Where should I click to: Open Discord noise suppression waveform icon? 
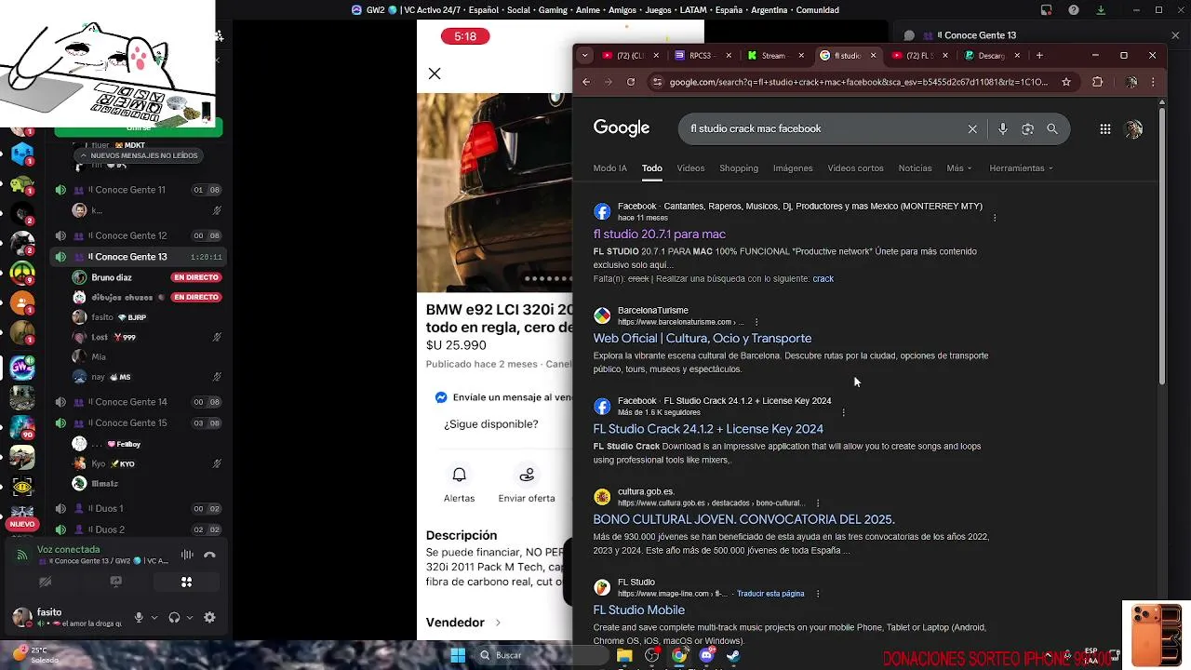pos(187,555)
